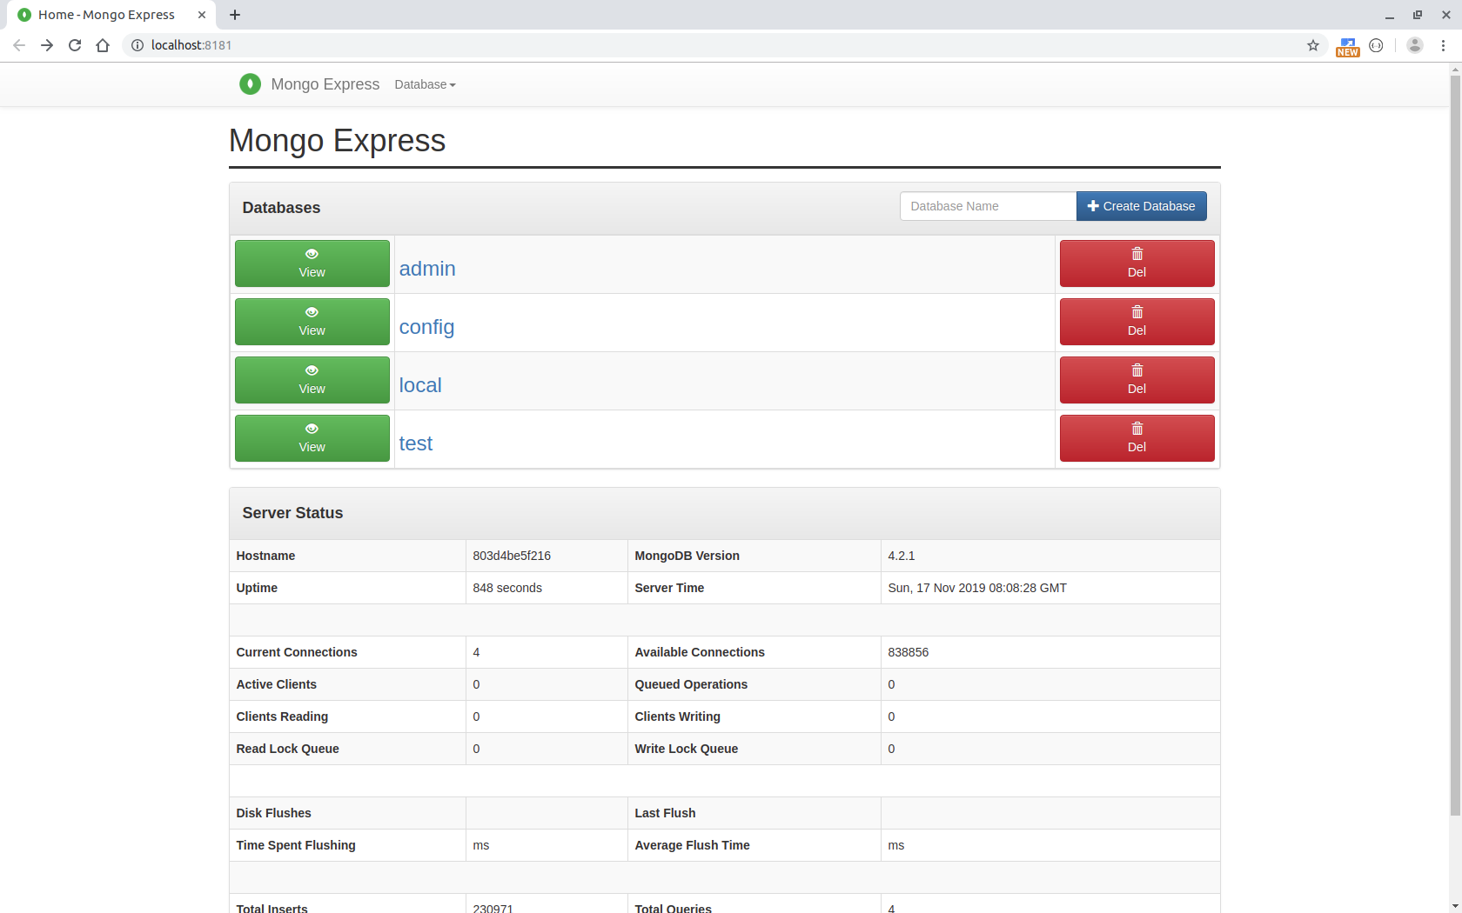Screen dimensions: 1462x913
Task: Open the Chrome three-dot menu
Action: [1443, 45]
